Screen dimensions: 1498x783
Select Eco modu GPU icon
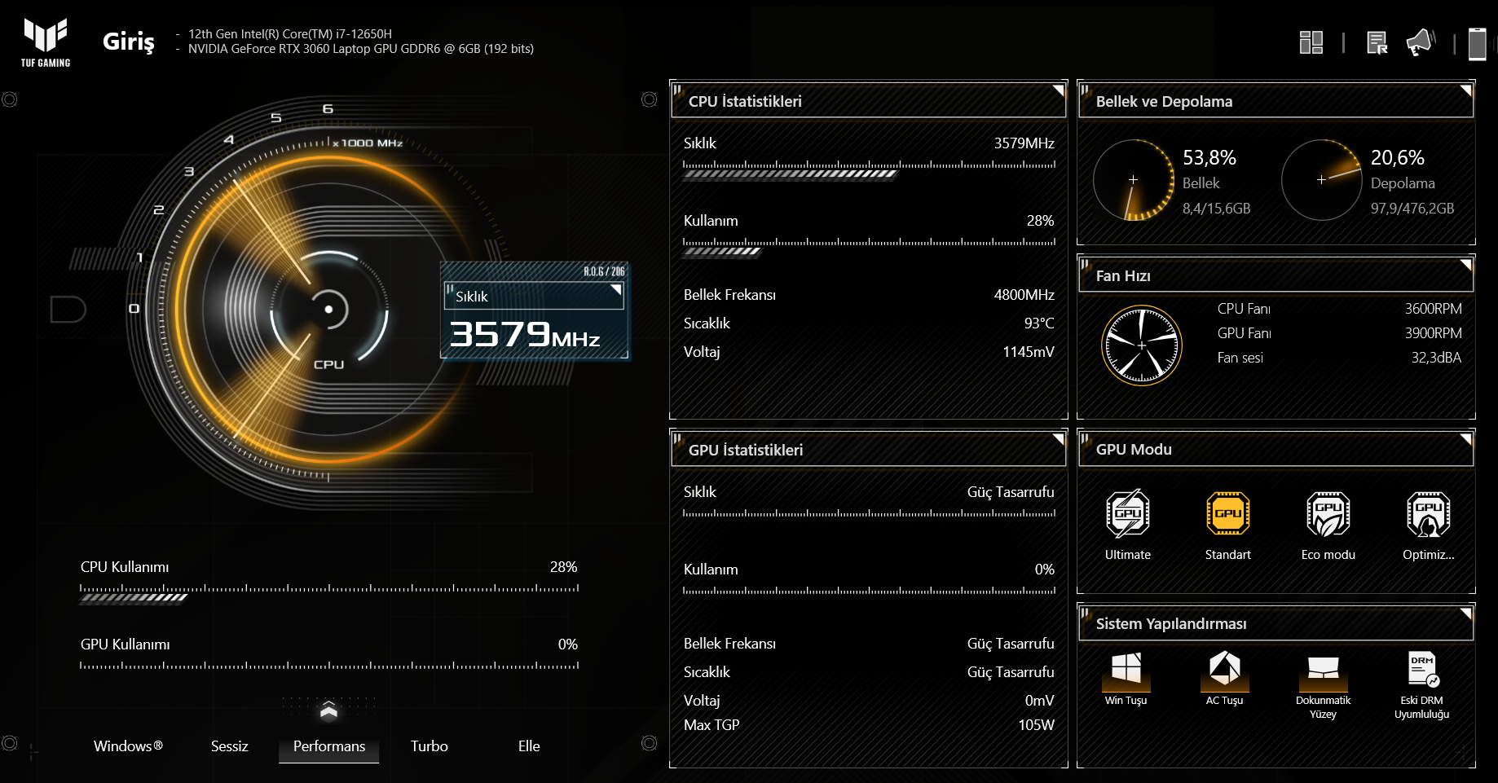tap(1328, 513)
